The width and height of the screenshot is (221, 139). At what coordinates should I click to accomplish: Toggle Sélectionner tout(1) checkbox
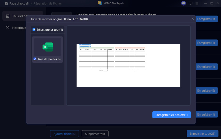tap(34, 30)
